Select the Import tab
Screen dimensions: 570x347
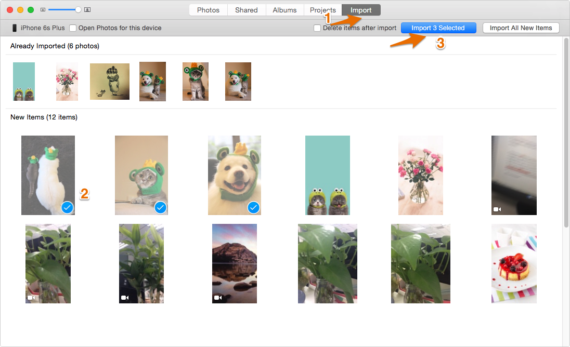click(361, 10)
